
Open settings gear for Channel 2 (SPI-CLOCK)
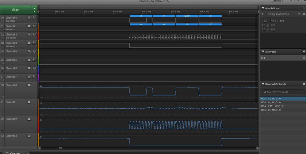(x=29, y=35)
